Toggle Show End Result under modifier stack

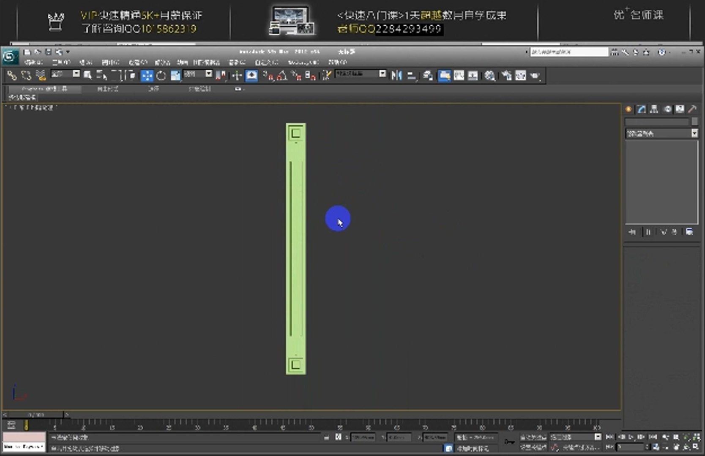(x=648, y=232)
